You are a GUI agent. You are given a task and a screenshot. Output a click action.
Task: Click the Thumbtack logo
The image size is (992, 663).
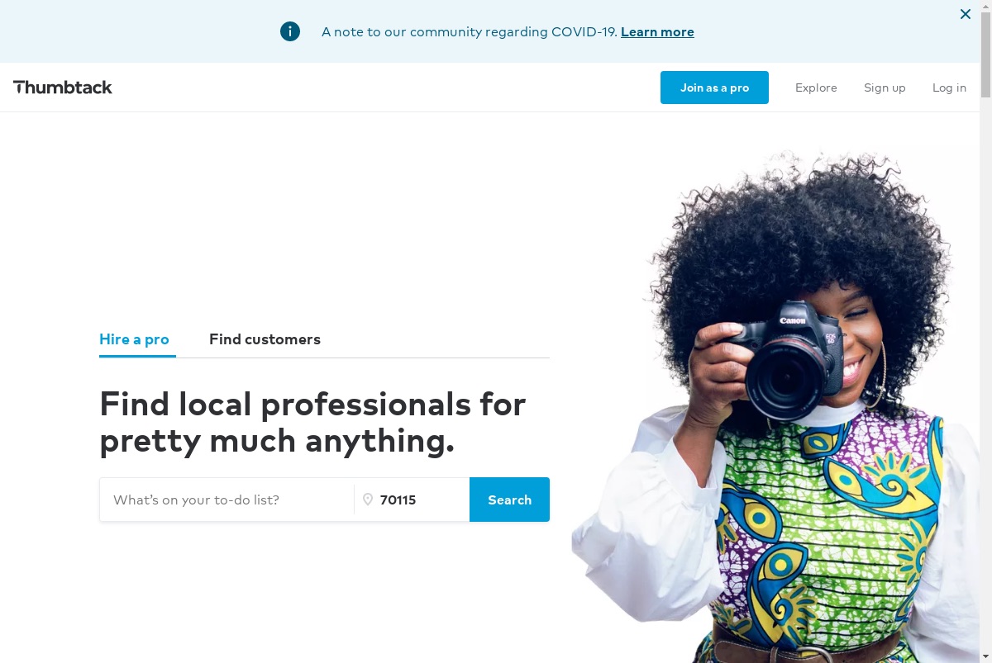[x=63, y=88]
